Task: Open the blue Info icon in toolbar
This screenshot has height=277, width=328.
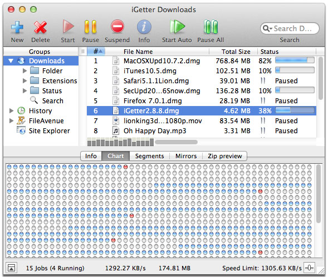Action: click(x=144, y=27)
